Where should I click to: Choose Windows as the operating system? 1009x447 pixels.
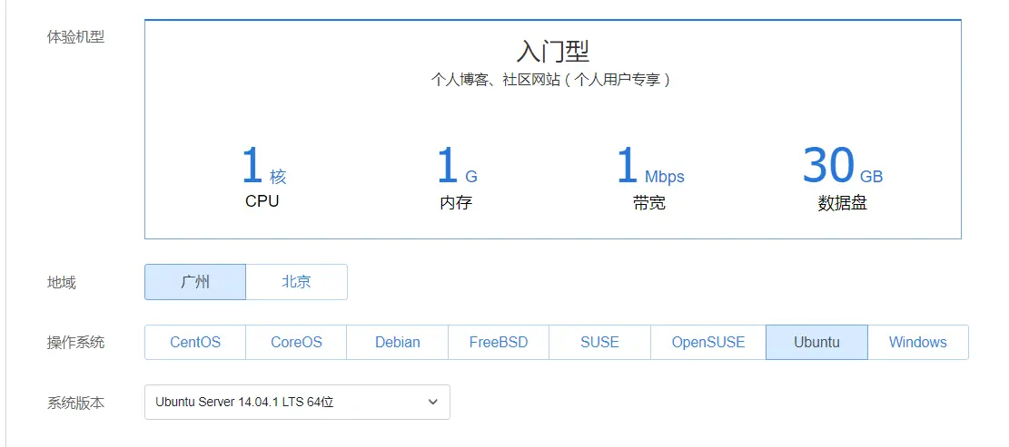(x=917, y=343)
